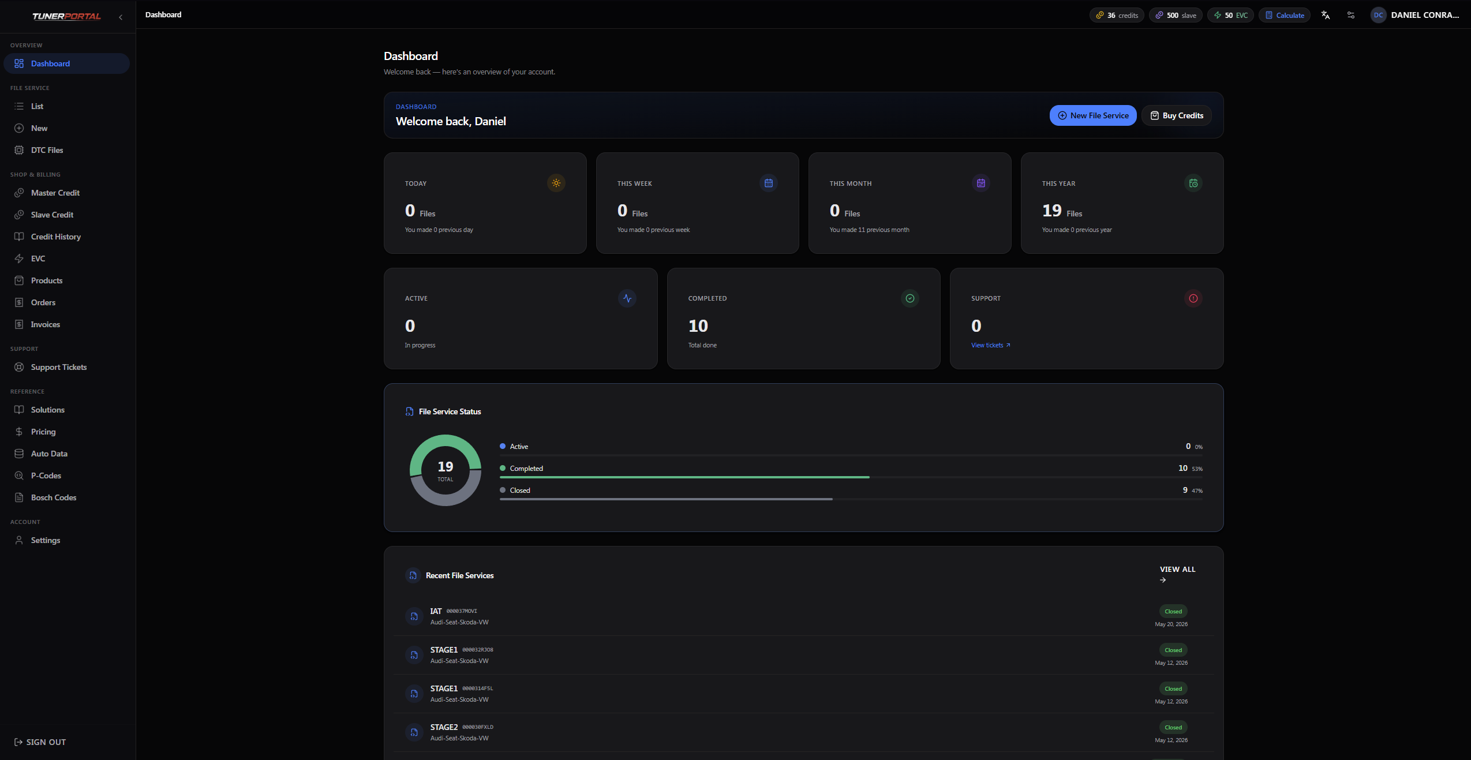Click the file icon of the IAT row

(414, 616)
